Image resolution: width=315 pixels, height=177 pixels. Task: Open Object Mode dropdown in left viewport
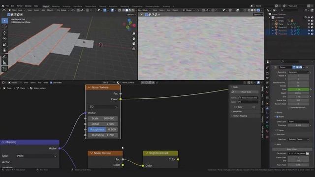click(17, 10)
